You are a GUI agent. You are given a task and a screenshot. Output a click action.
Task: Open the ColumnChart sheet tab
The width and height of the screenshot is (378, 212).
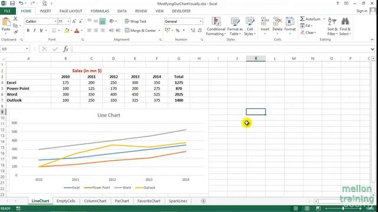(95, 201)
